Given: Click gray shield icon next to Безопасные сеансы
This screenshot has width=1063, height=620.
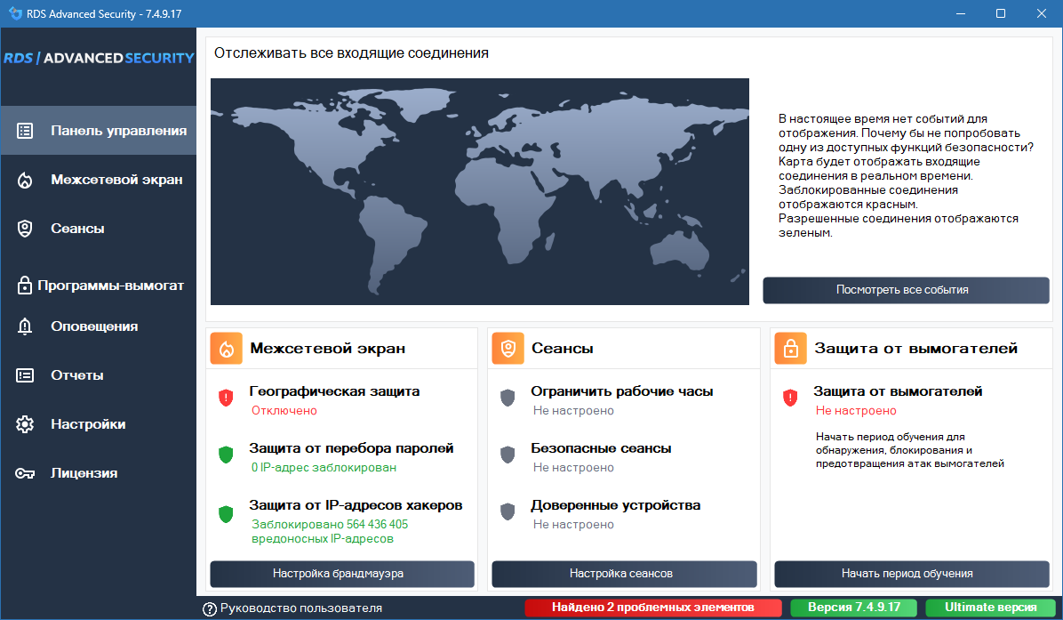Looking at the screenshot, I should (x=508, y=455).
